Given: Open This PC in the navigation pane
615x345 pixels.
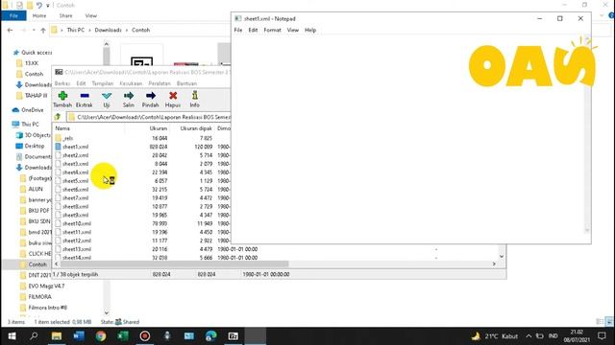Looking at the screenshot, I should point(30,125).
